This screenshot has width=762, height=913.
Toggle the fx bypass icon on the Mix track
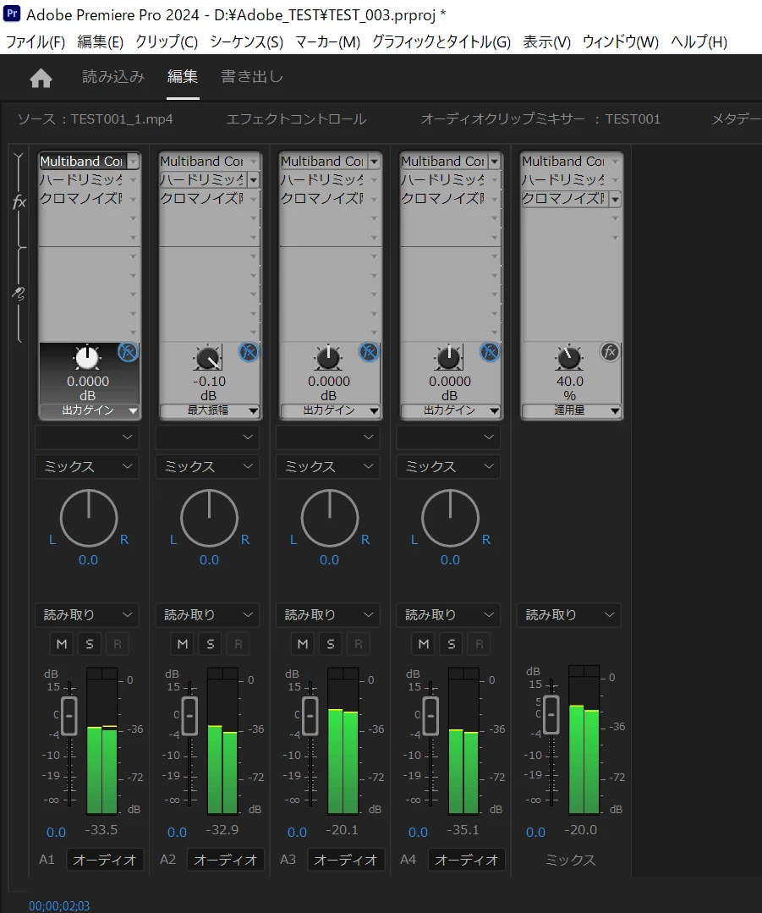(x=610, y=352)
